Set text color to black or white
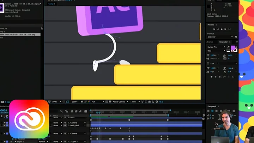The width and height of the screenshot is (254, 143). [x=228, y=51]
